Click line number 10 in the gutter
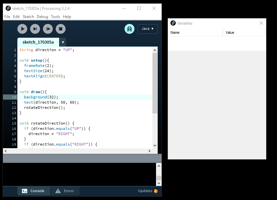The height and width of the screenshot is (200, 277). pos(14,97)
